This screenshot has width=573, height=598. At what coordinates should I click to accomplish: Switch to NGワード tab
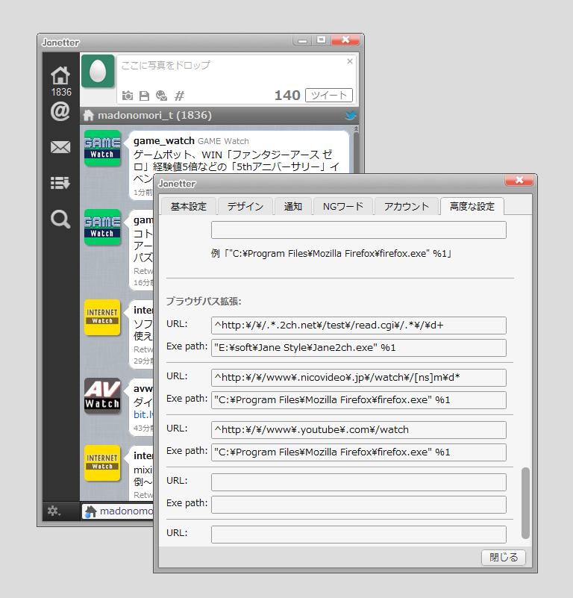[342, 207]
